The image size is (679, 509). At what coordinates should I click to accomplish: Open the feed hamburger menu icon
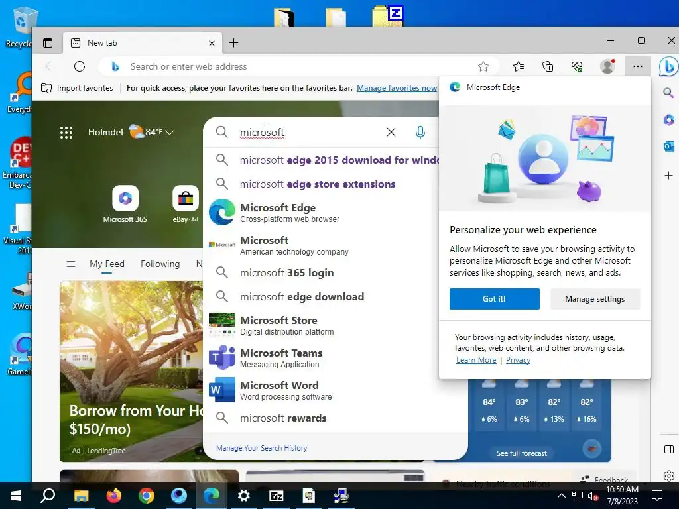pyautogui.click(x=71, y=264)
